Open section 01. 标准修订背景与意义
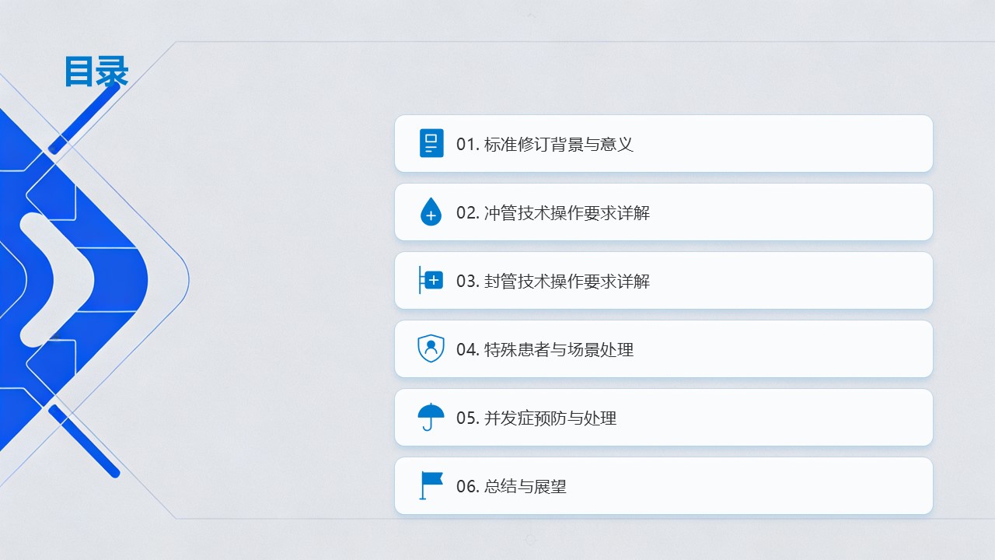 (x=545, y=145)
